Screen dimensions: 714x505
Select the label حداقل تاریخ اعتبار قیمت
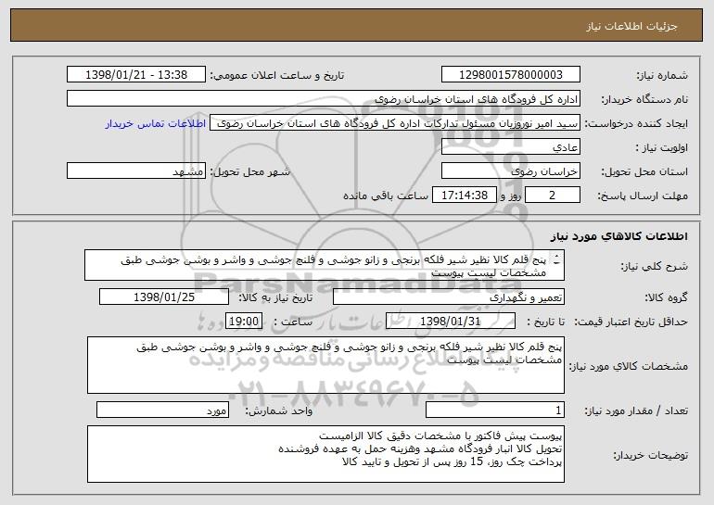pos(631,322)
